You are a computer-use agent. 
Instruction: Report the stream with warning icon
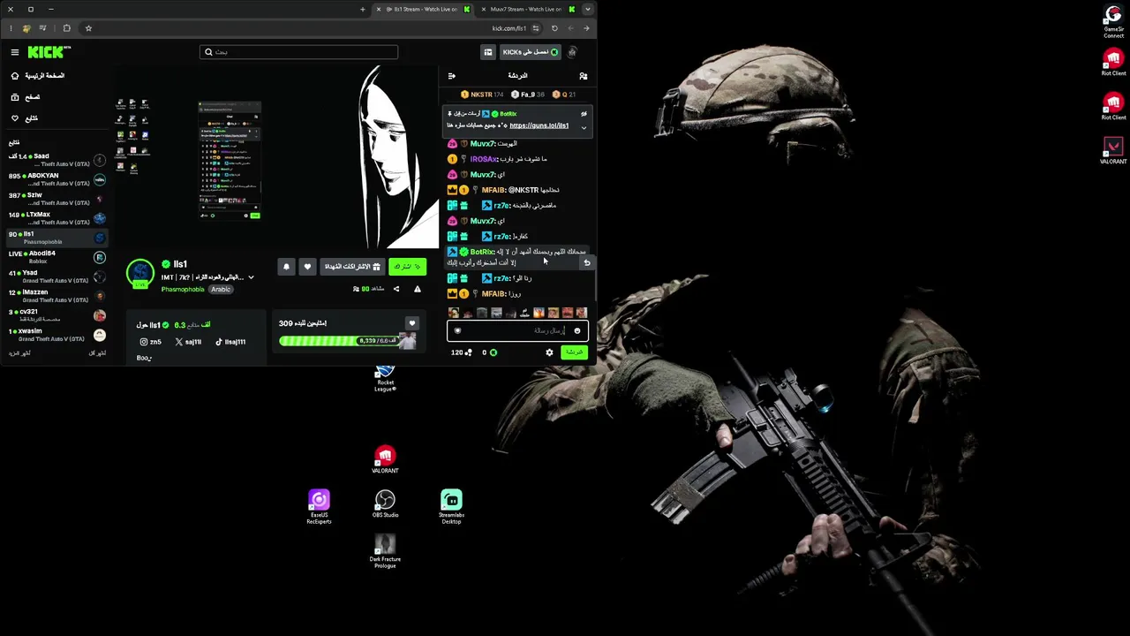point(418,289)
